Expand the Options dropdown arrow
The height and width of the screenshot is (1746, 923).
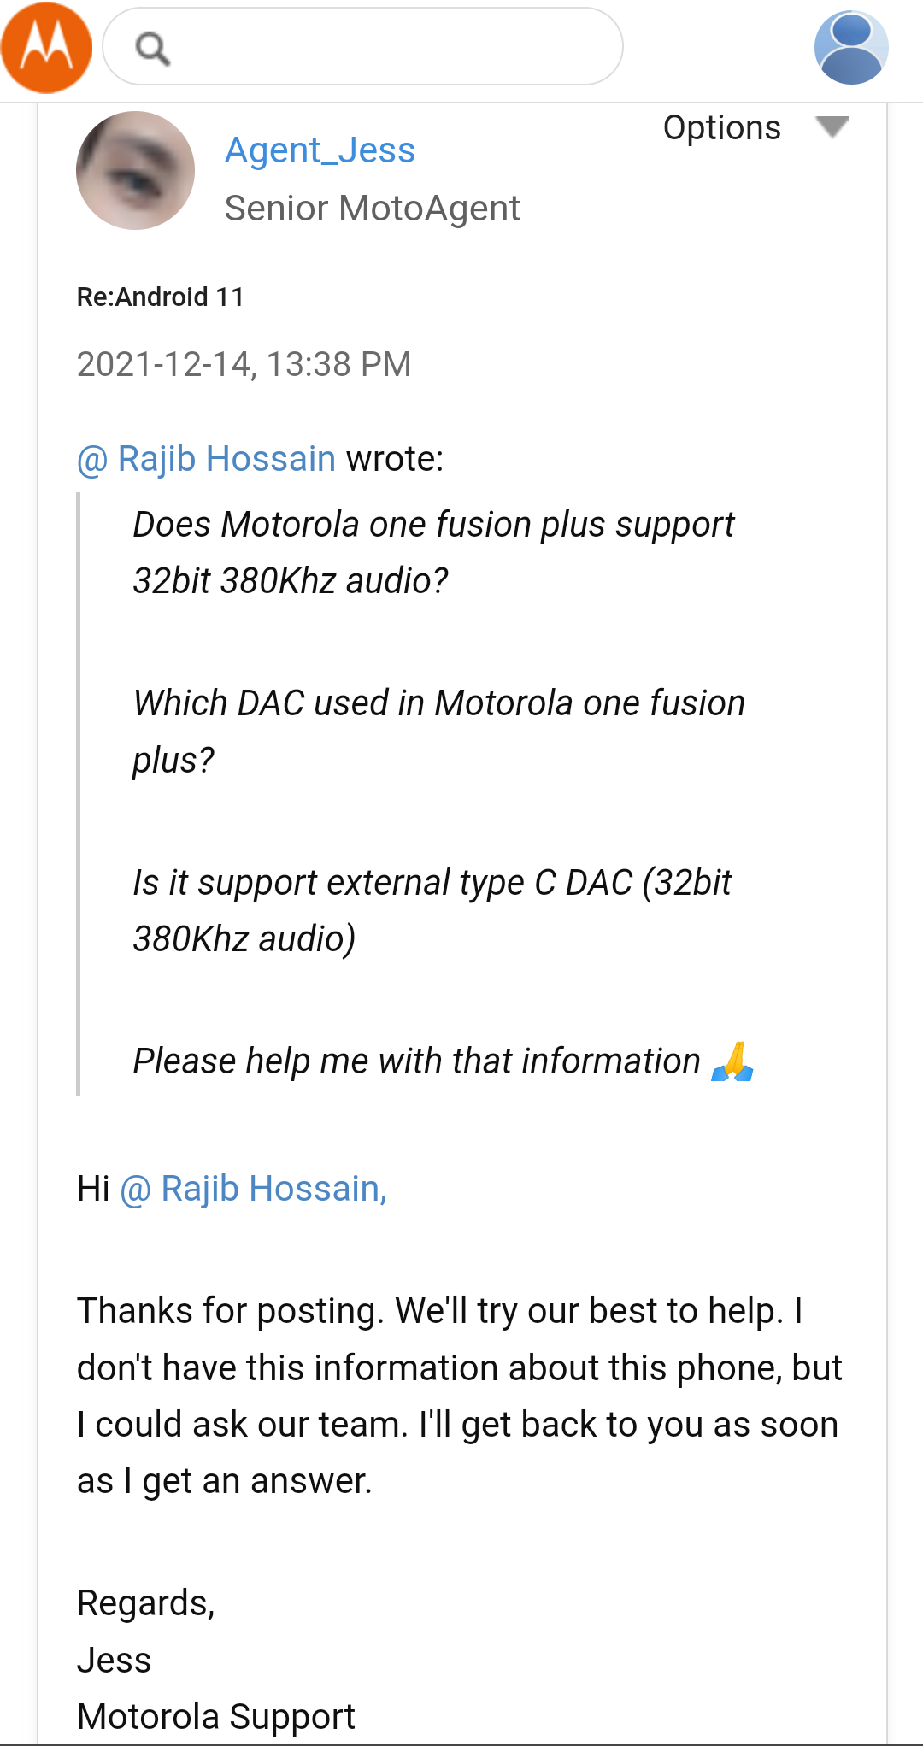coord(832,126)
